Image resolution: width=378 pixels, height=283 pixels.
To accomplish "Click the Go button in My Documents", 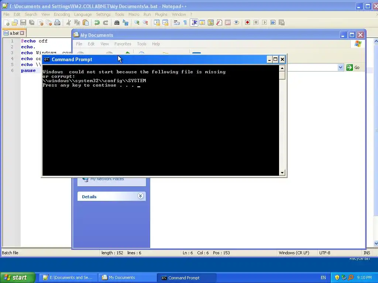I will (x=353, y=67).
